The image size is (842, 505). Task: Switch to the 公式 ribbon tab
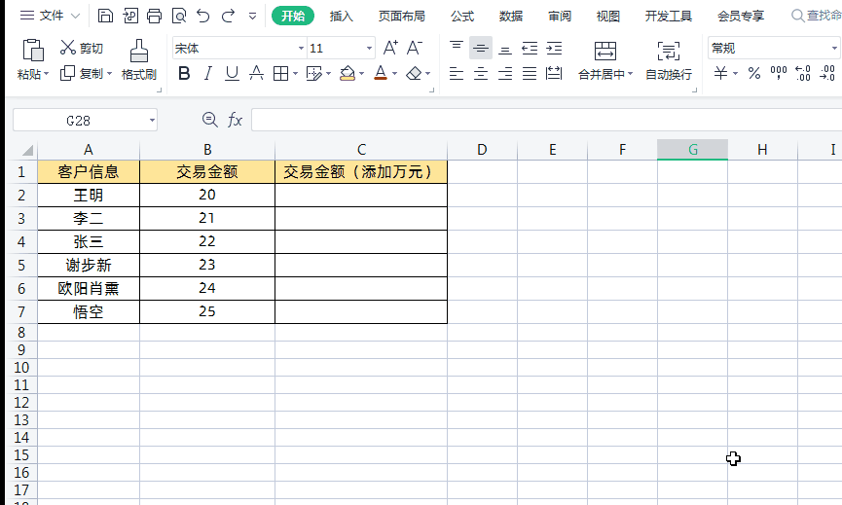pos(461,17)
